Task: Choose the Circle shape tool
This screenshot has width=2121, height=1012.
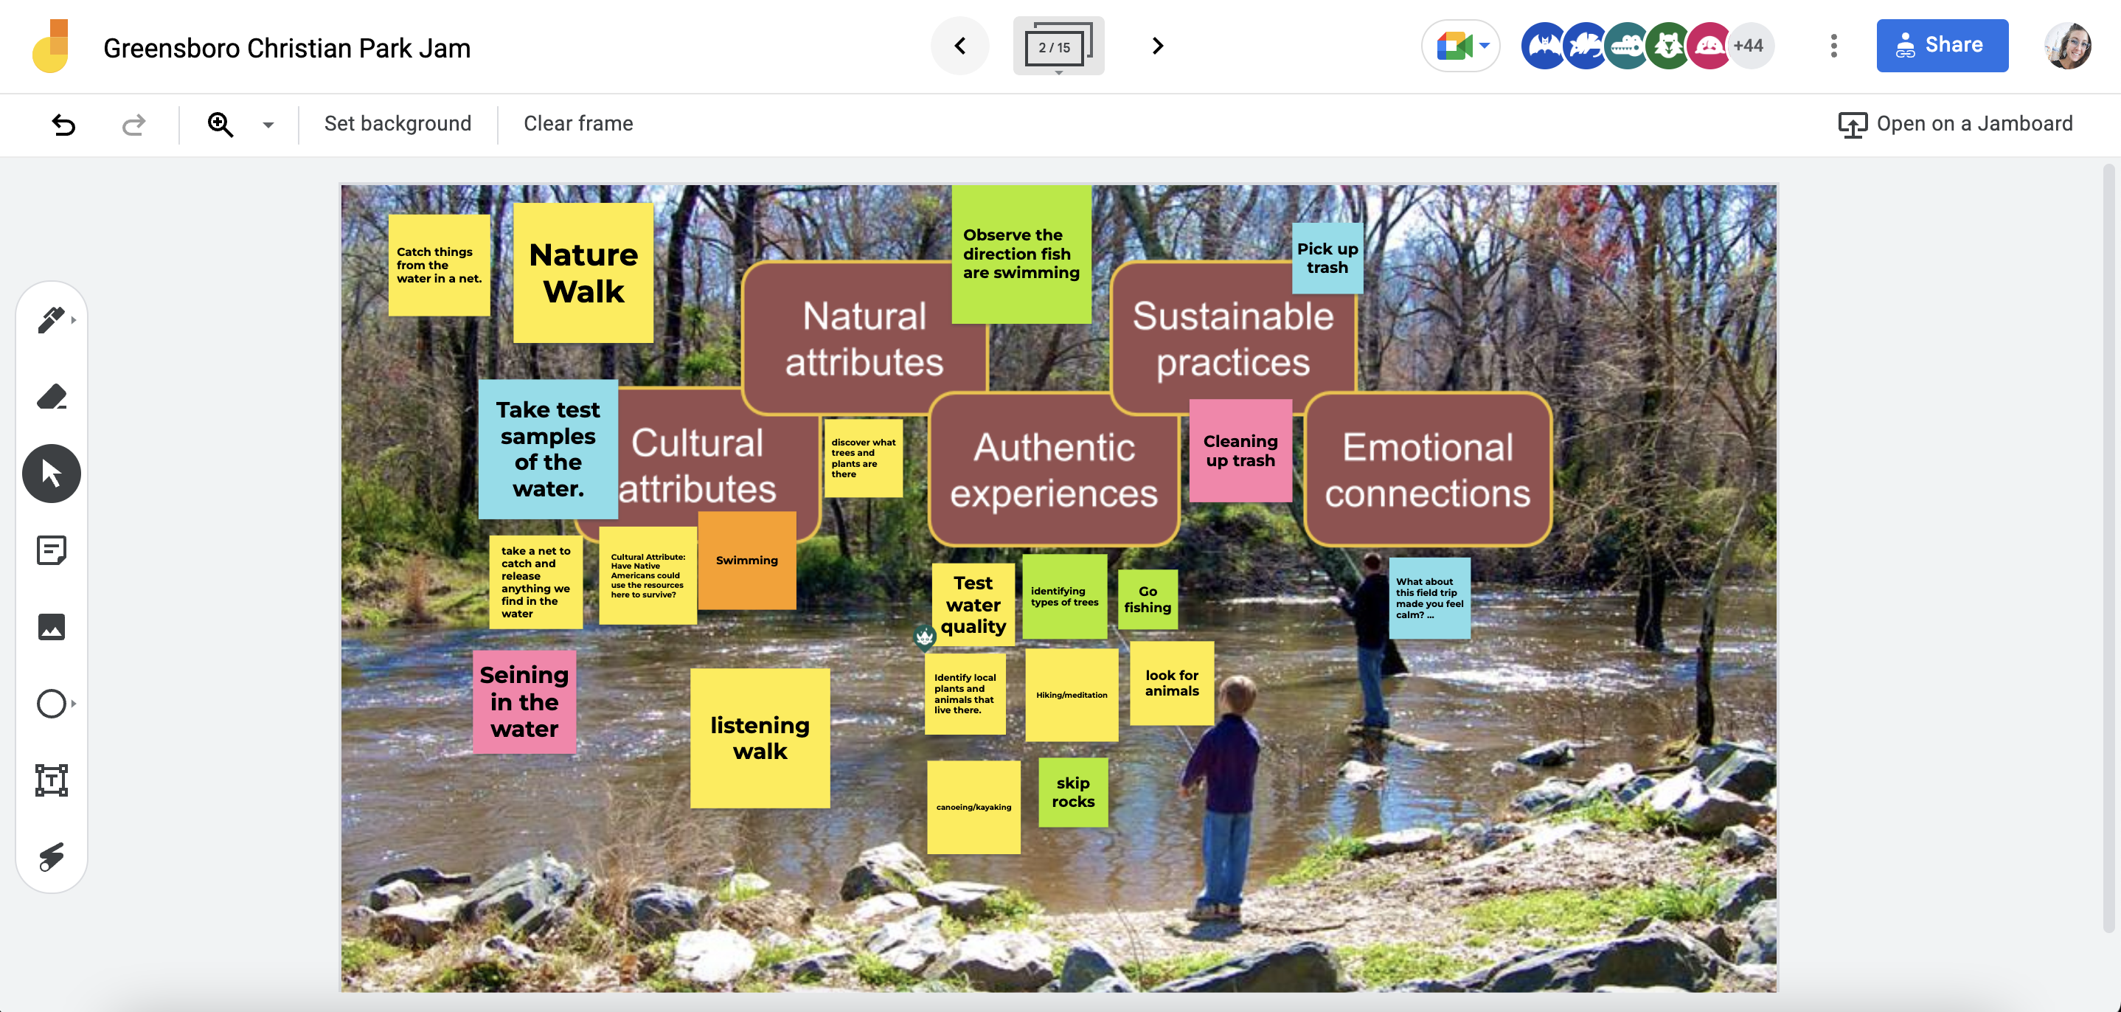Action: (x=51, y=704)
